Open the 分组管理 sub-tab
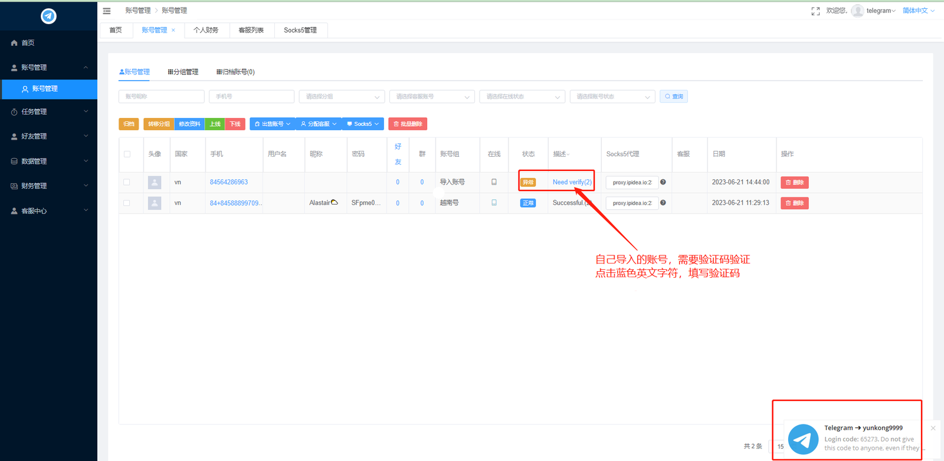The image size is (944, 461). [x=183, y=72]
